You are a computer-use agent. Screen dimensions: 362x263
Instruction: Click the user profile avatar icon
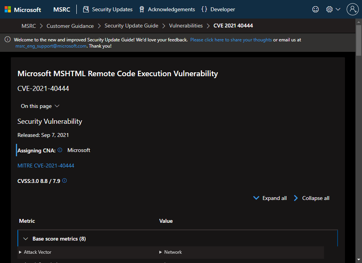[x=352, y=9]
